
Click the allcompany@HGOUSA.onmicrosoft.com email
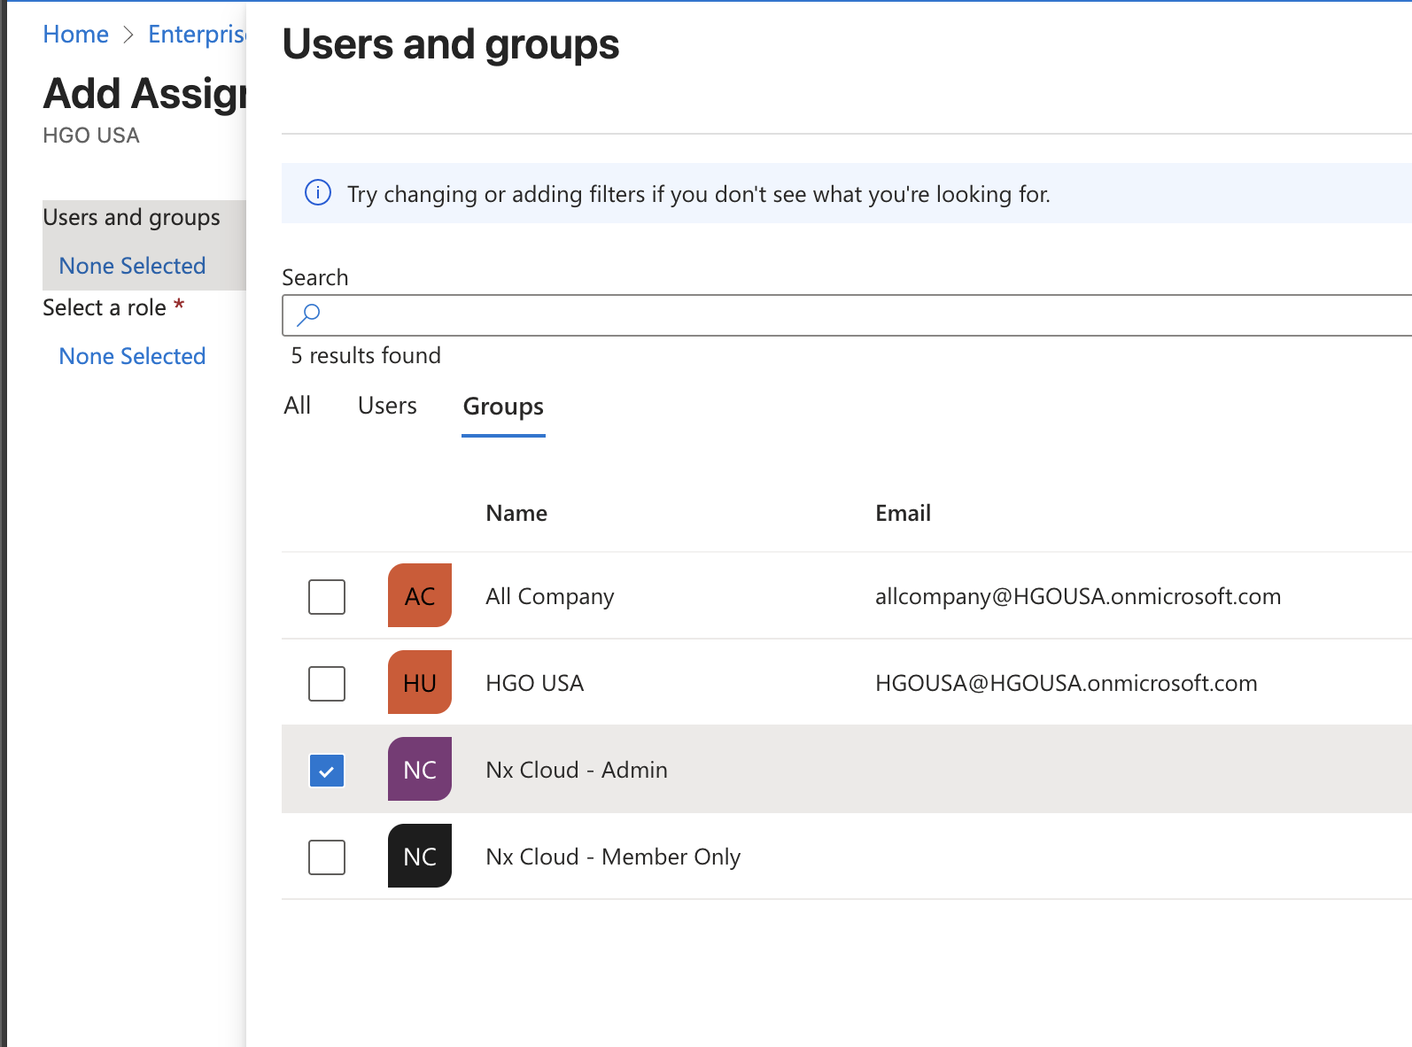click(x=1078, y=596)
